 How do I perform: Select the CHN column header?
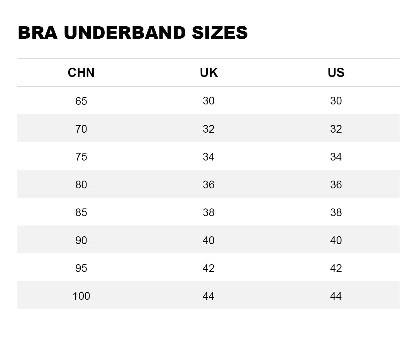click(x=81, y=73)
